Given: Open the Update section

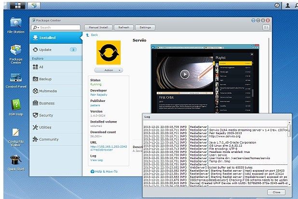Looking at the screenshot, I should pyautogui.click(x=56, y=50).
